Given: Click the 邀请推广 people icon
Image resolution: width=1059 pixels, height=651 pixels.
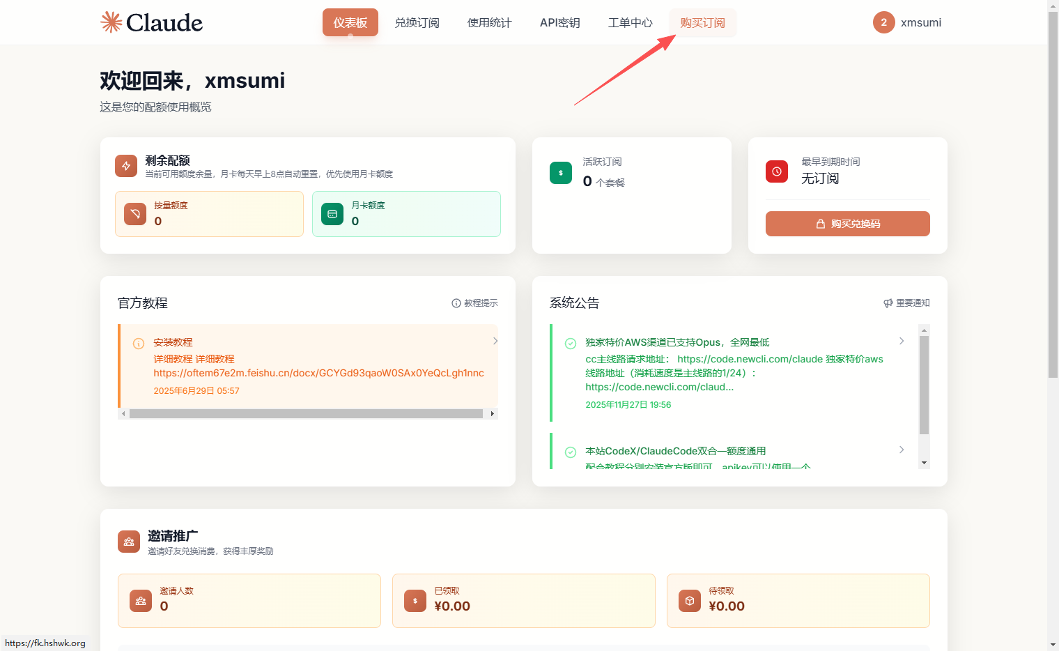Looking at the screenshot, I should pos(129,542).
